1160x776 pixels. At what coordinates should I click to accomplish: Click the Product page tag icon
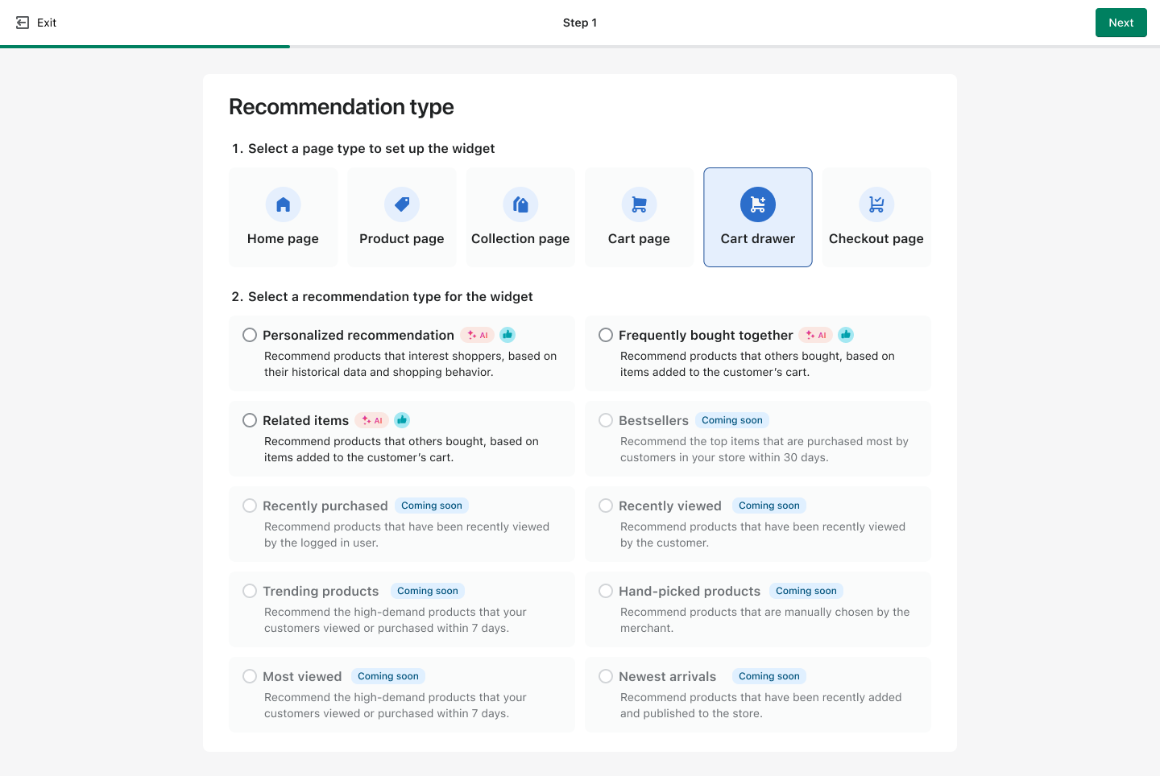[x=401, y=204]
